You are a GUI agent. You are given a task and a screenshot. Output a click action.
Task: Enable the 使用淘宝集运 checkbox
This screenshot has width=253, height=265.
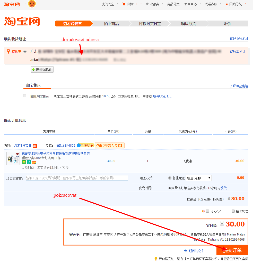[x=25, y=96]
